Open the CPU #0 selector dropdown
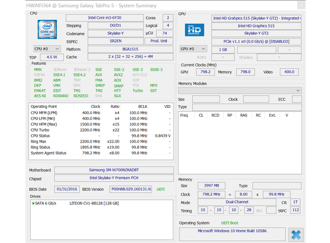 tap(47, 49)
